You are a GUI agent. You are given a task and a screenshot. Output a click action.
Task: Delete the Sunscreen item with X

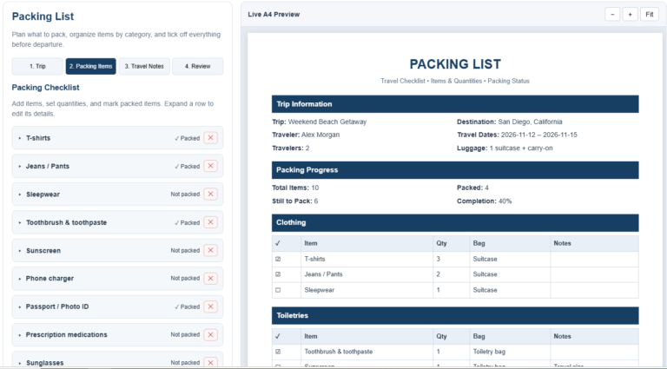click(210, 250)
